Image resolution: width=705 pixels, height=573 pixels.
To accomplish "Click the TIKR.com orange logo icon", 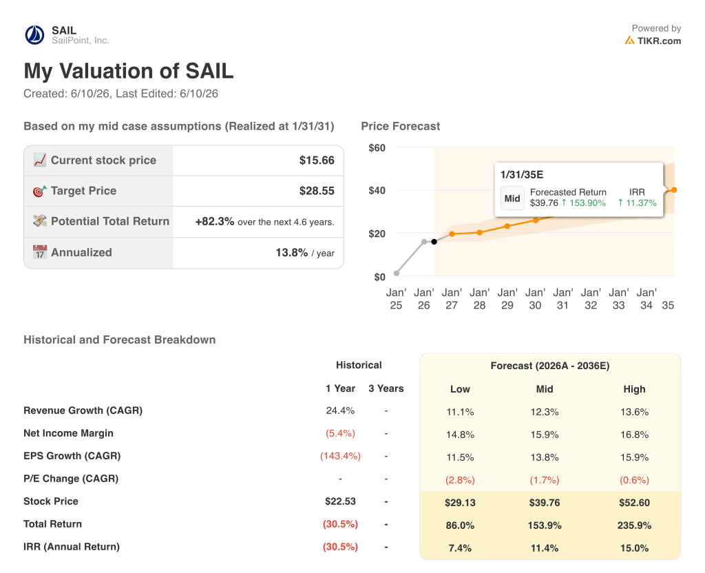I will [x=629, y=41].
